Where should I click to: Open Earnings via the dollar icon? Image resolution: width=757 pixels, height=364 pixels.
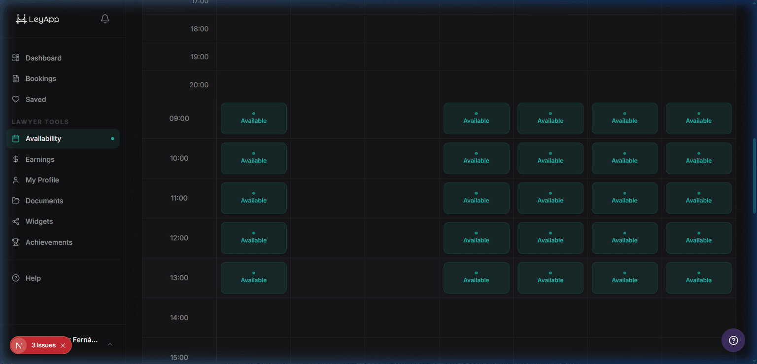pyautogui.click(x=15, y=159)
